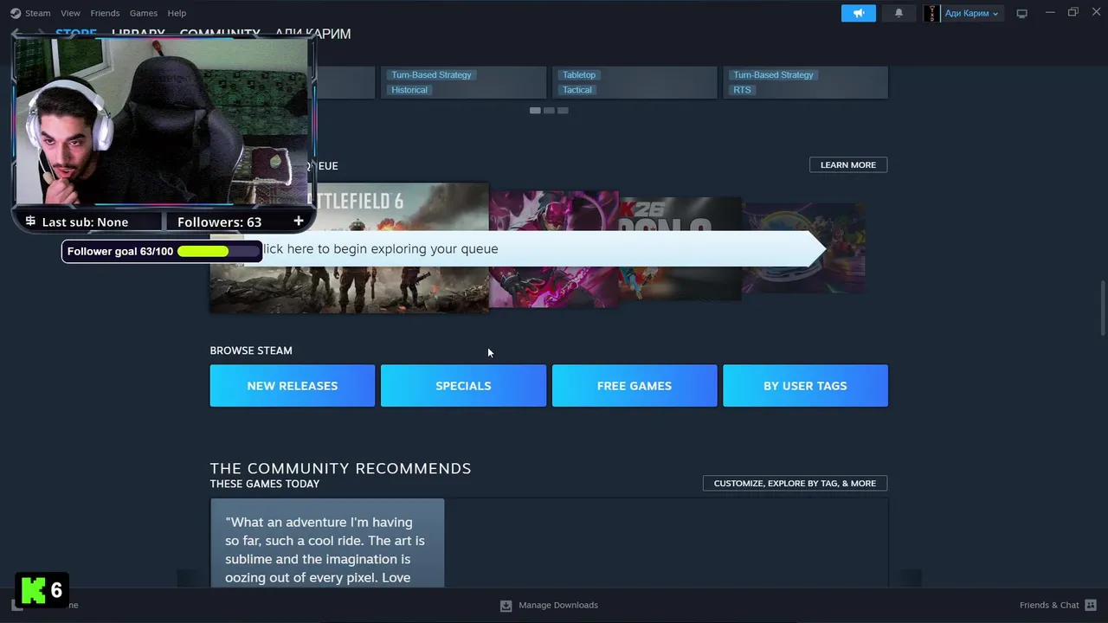Click the Manage Downloads download icon
This screenshot has width=1108, height=623.
pos(506,606)
